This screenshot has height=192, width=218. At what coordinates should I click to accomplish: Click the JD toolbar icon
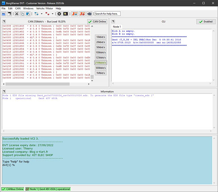82,14
